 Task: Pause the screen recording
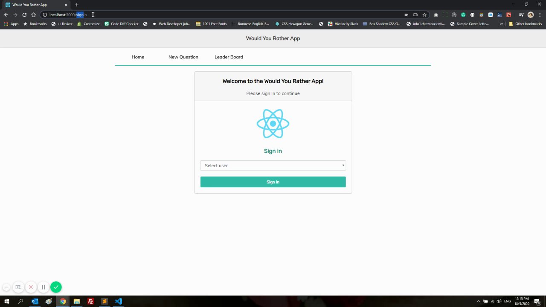tap(43, 287)
